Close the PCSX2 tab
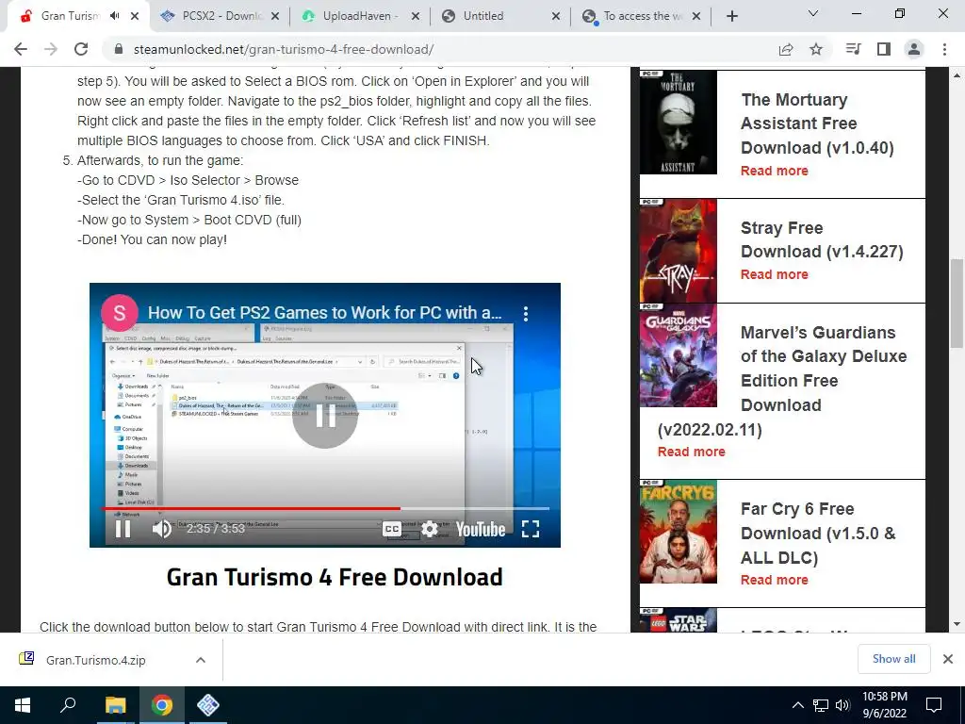This screenshot has height=724, width=965. point(275,17)
